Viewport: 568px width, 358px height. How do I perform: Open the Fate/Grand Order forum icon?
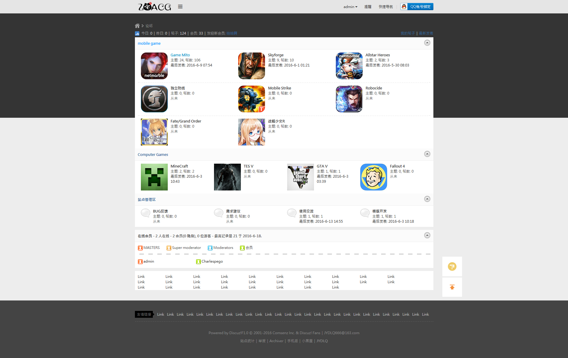pyautogui.click(x=154, y=132)
